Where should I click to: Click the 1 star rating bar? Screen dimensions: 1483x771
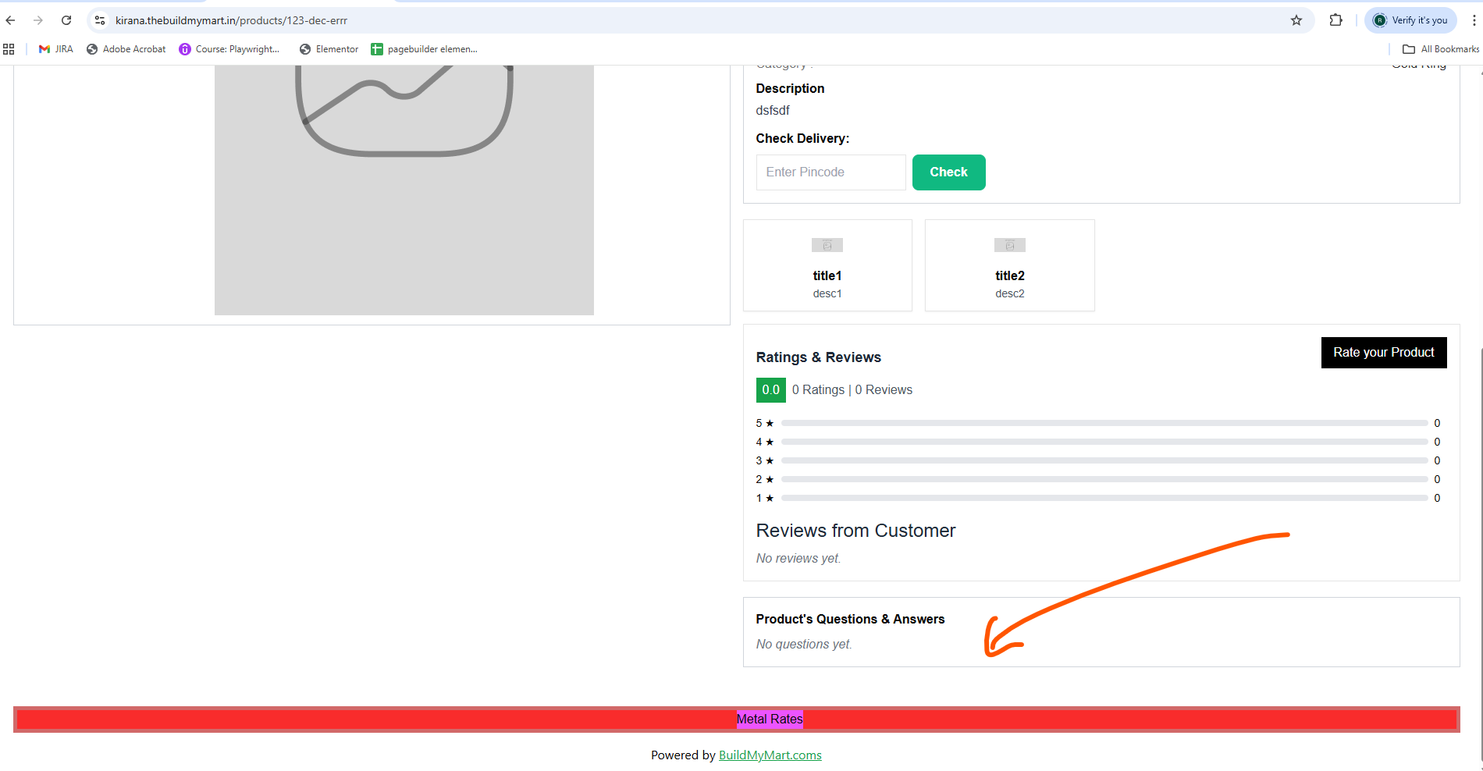coord(1104,498)
